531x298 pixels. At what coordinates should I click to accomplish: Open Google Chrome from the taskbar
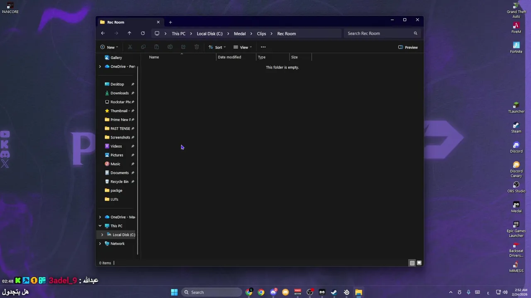(261, 292)
